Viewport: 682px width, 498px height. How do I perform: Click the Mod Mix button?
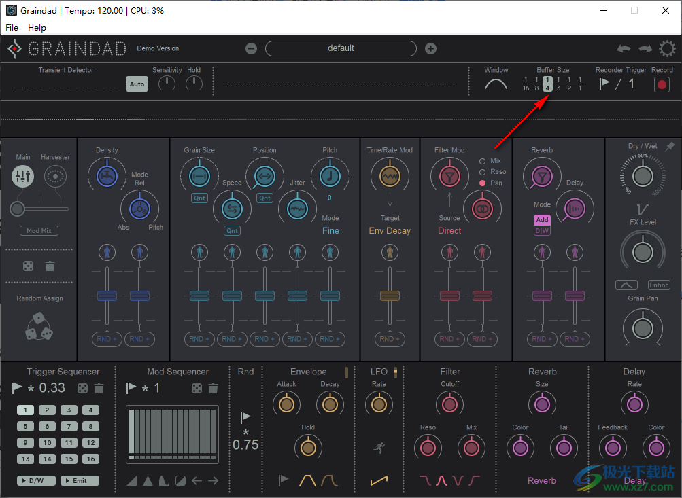[39, 231]
